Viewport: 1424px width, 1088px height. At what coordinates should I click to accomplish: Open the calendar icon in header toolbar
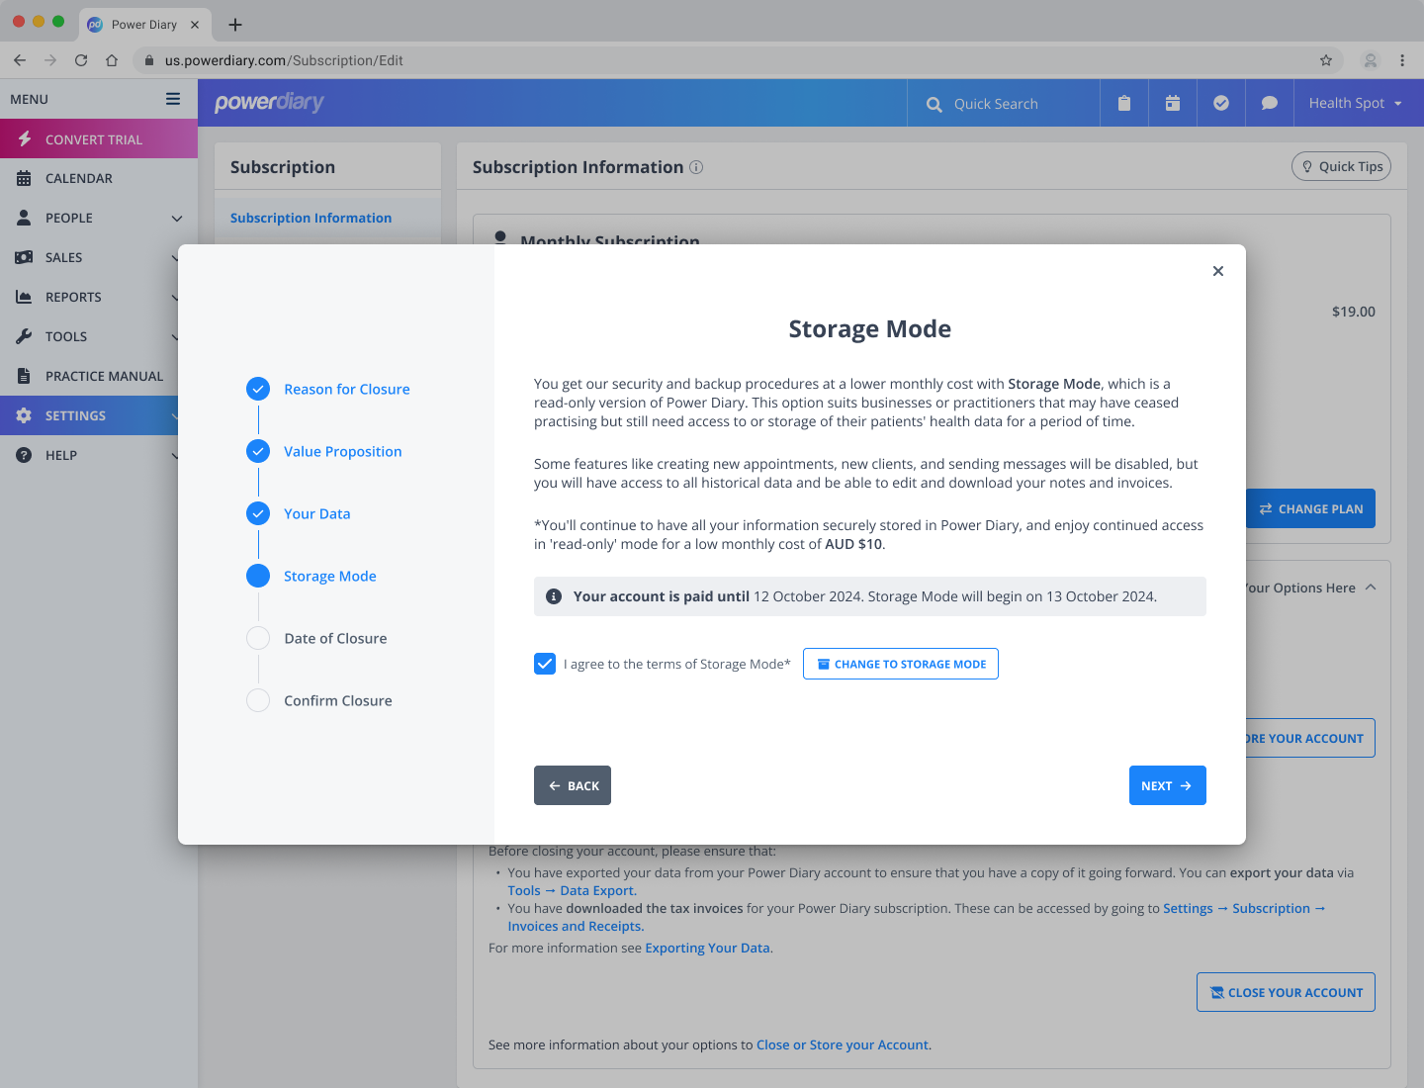(1173, 103)
